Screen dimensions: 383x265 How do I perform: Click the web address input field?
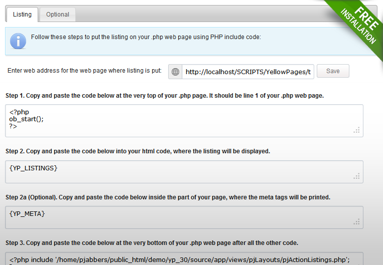pos(248,72)
